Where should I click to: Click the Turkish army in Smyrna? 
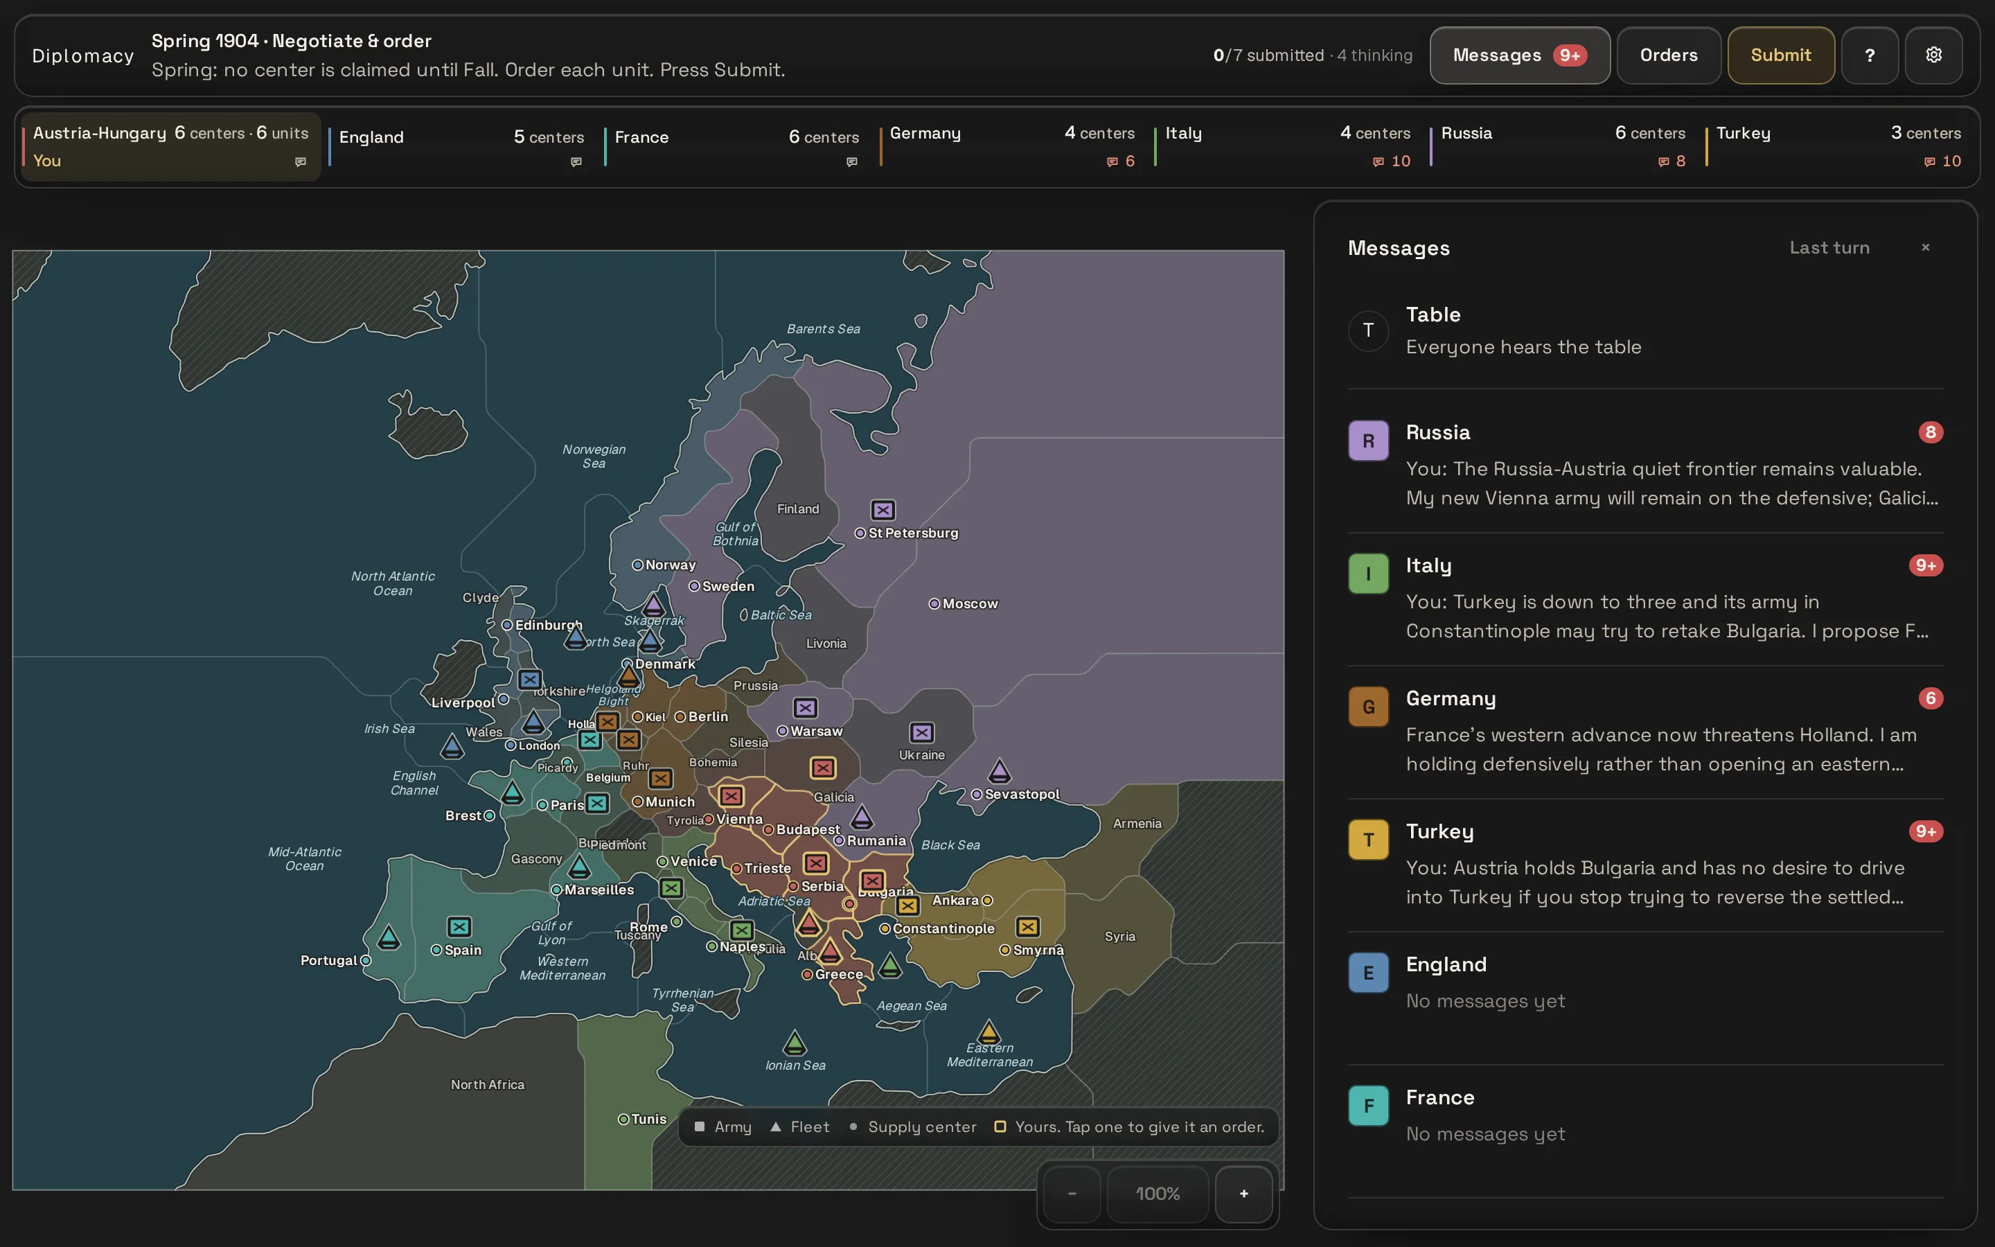(1027, 927)
